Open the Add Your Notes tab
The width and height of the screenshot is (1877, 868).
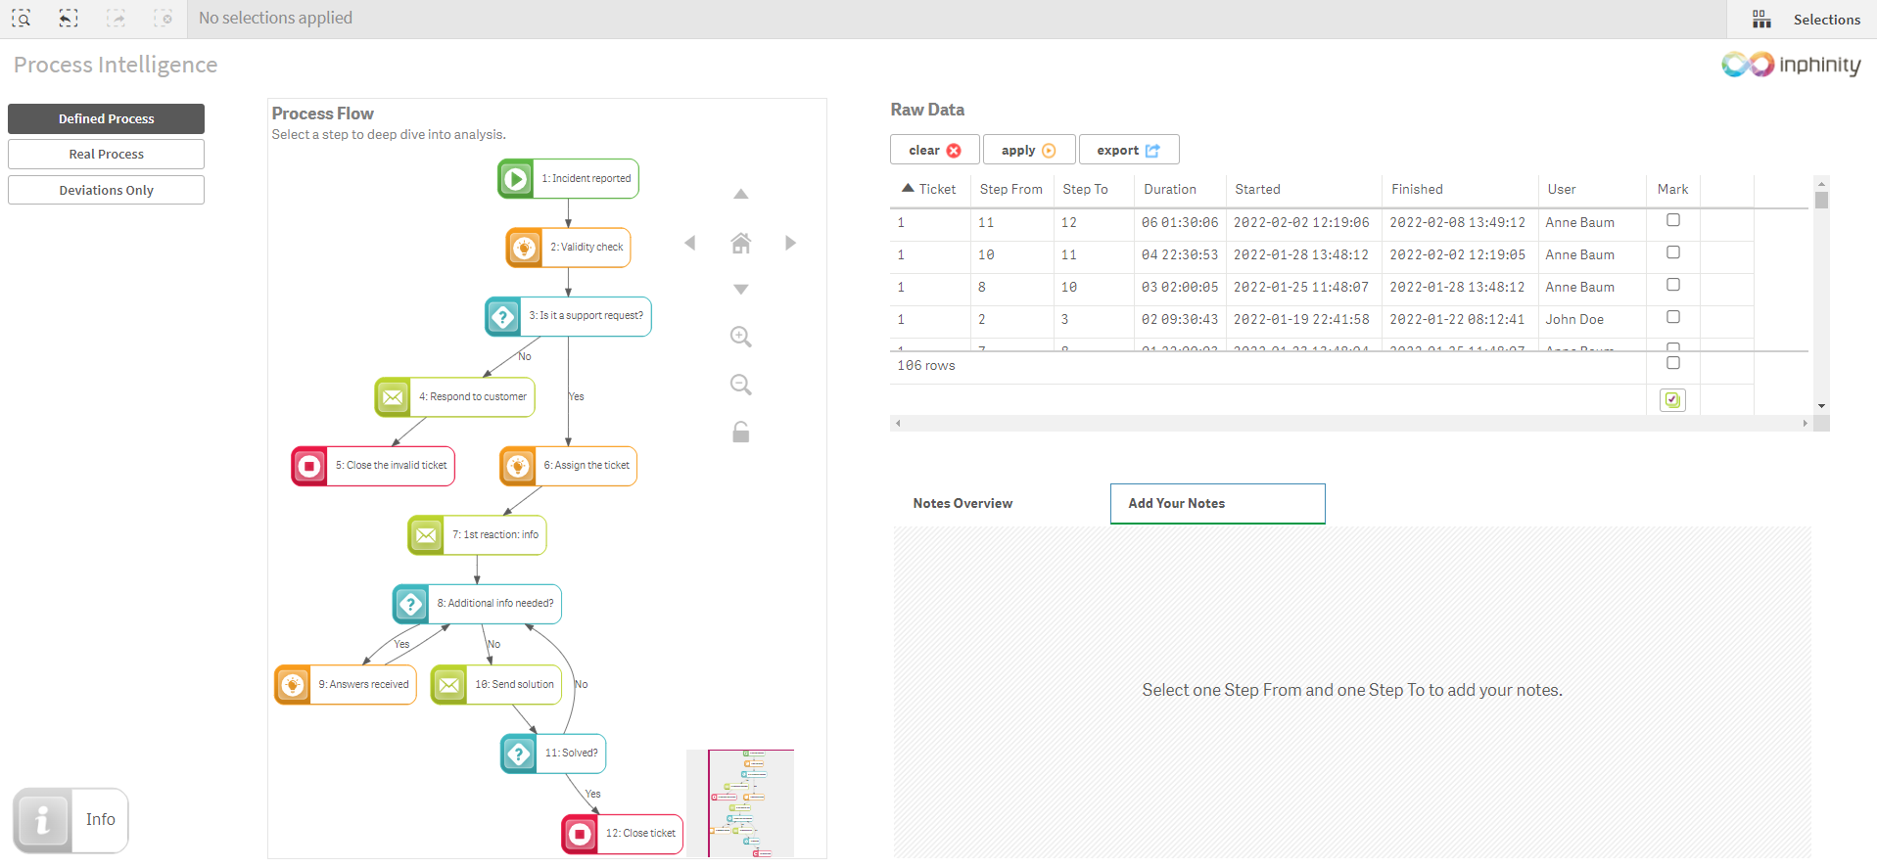(x=1217, y=503)
